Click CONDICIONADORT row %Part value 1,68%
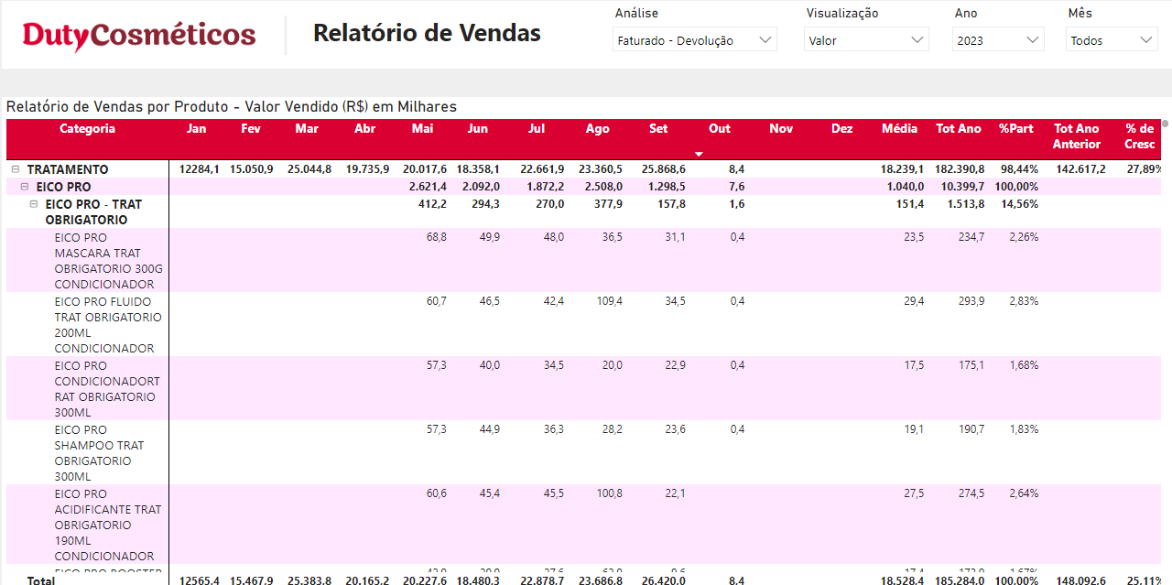This screenshot has width=1172, height=585. [1024, 365]
